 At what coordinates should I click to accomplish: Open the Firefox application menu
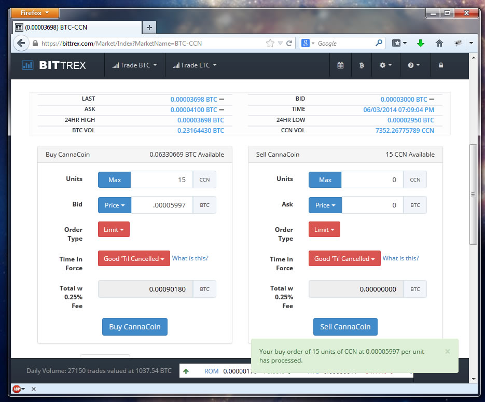[x=35, y=13]
